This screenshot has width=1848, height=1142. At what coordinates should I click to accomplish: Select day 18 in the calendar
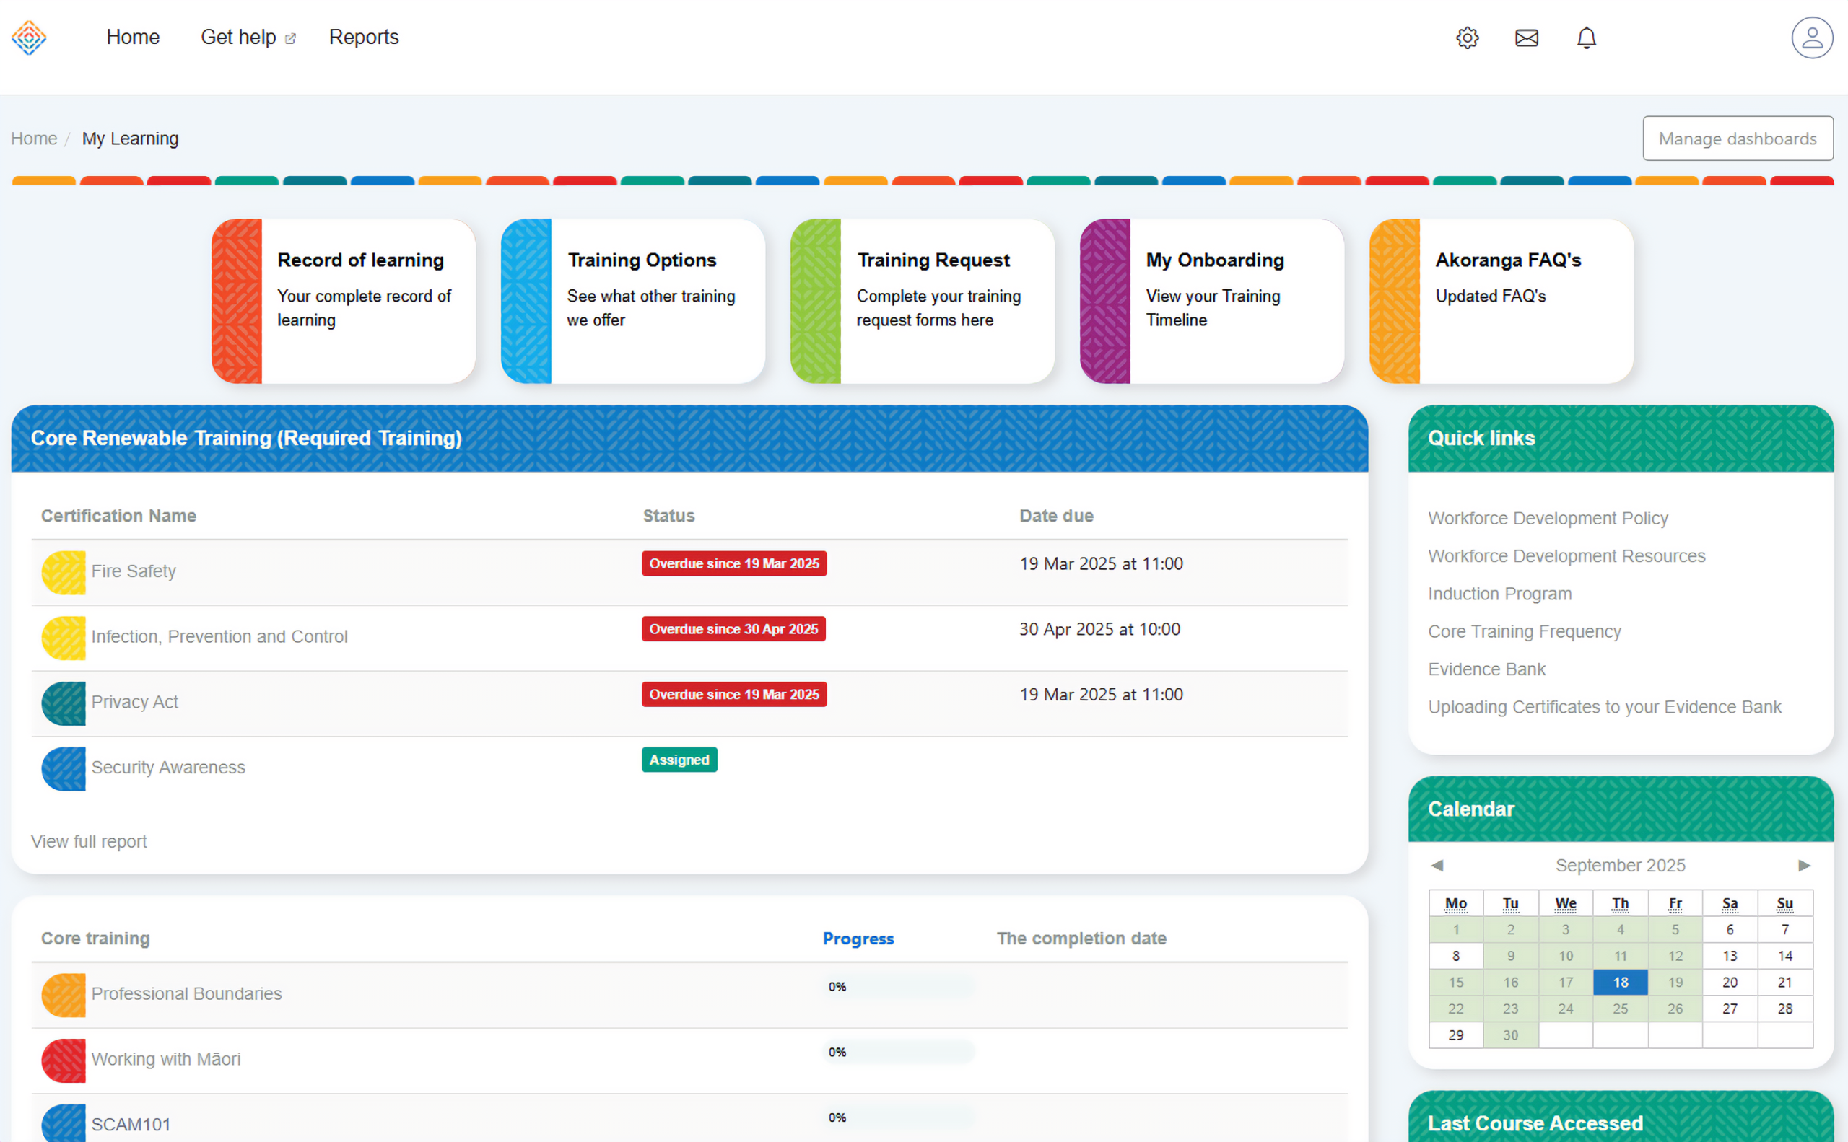tap(1620, 982)
